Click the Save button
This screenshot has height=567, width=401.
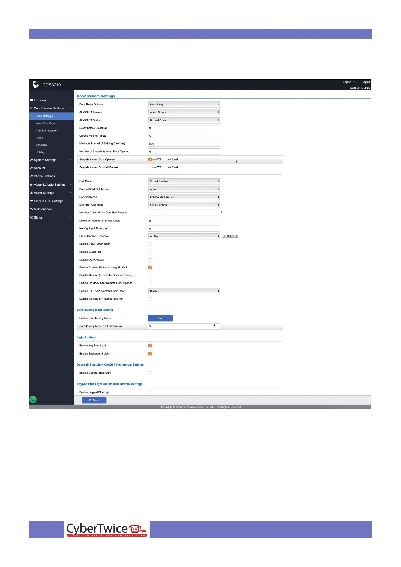point(94,400)
